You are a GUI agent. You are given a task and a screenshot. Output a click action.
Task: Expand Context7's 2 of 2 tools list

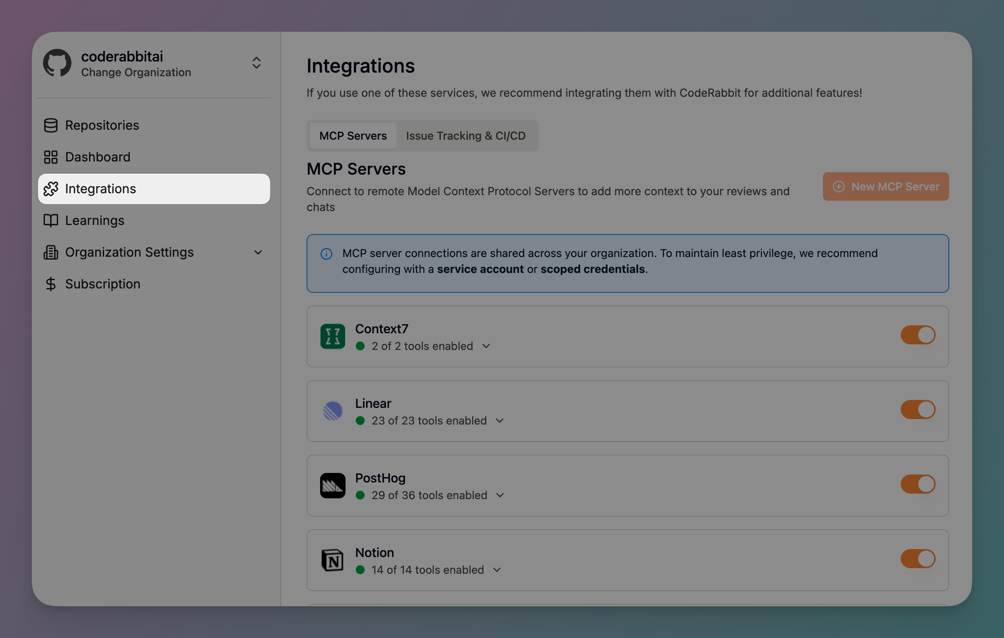tap(486, 346)
